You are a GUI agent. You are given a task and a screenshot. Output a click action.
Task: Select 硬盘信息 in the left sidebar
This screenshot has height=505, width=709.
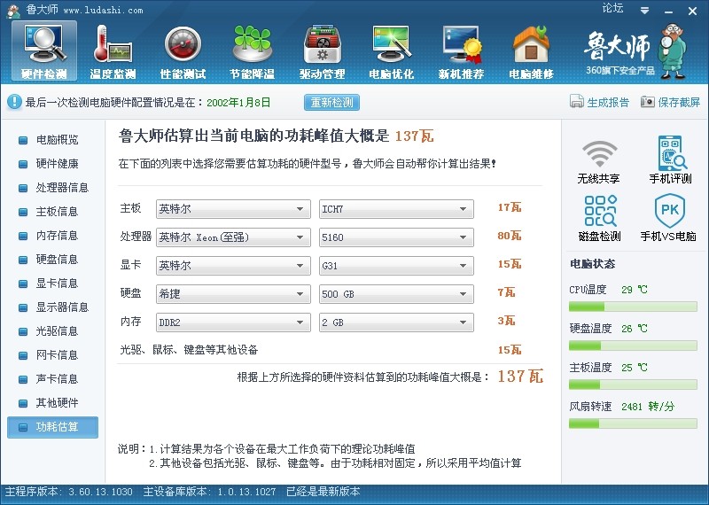click(57, 260)
